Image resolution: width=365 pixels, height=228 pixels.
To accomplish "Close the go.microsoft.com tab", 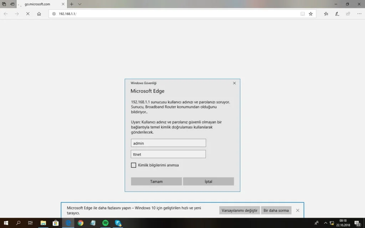I will (63, 4).
